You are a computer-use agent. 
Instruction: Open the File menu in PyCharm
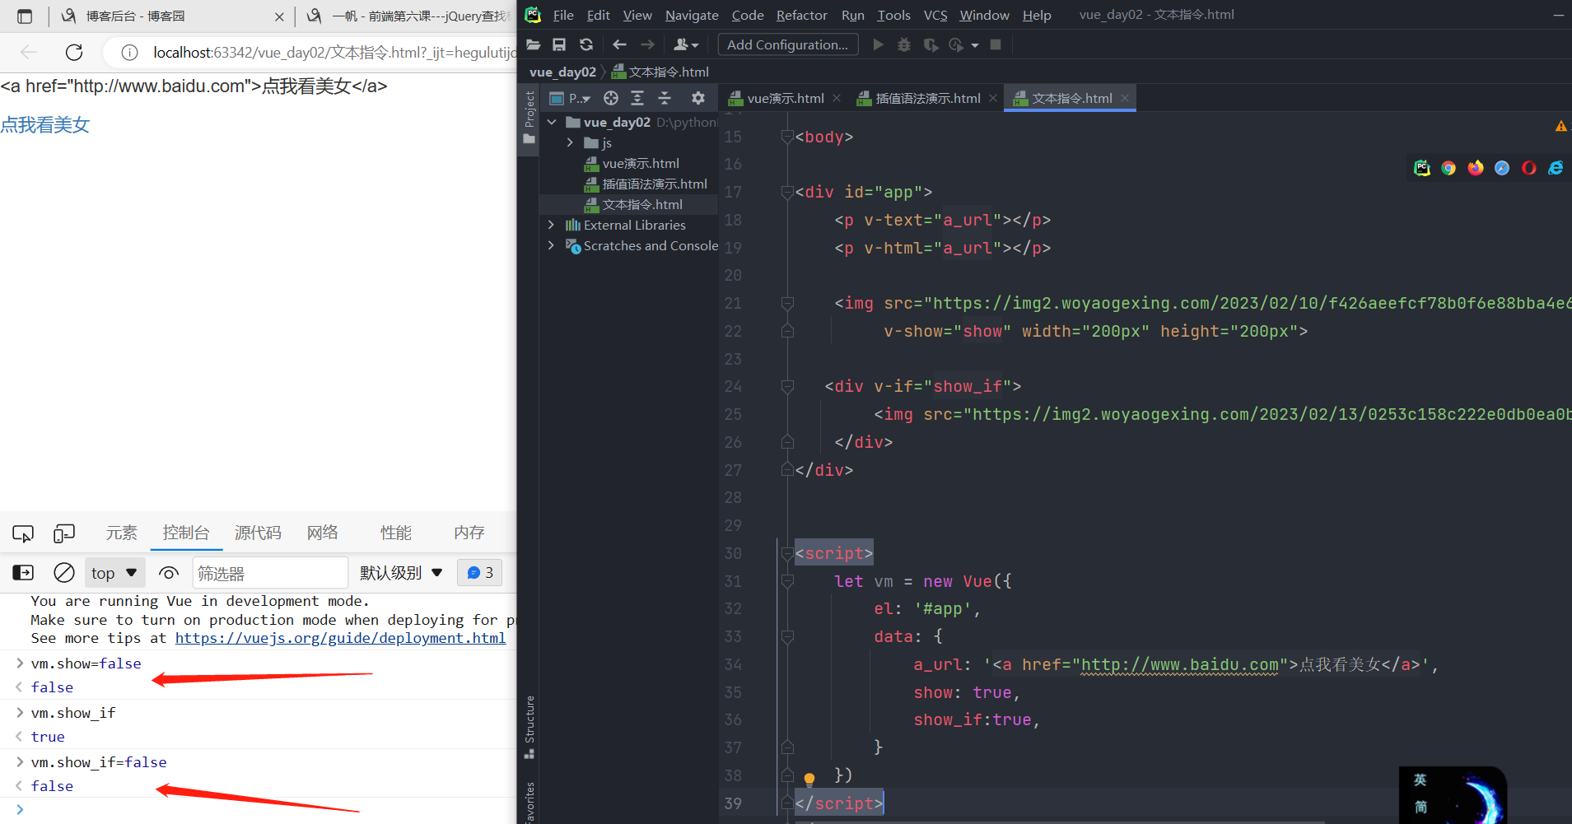click(563, 15)
